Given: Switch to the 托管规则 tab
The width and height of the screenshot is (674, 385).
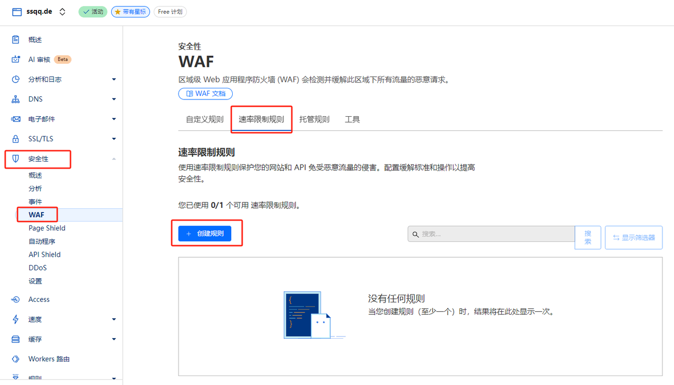Looking at the screenshot, I should pyautogui.click(x=314, y=119).
